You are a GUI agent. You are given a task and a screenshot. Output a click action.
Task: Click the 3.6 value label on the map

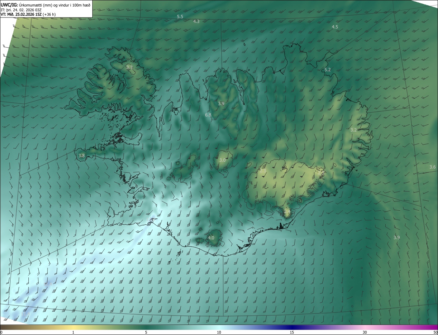click(433, 167)
